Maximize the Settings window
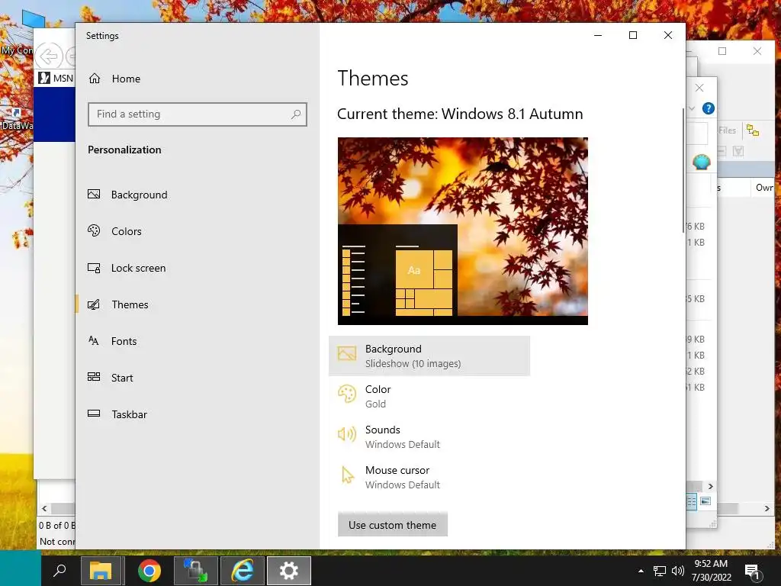Viewport: 781px width, 586px height. pyautogui.click(x=633, y=35)
